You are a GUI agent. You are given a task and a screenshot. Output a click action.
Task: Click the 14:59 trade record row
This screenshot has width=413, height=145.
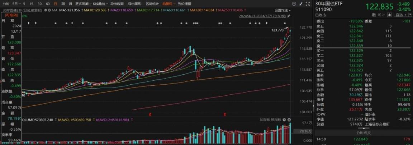[364, 139]
